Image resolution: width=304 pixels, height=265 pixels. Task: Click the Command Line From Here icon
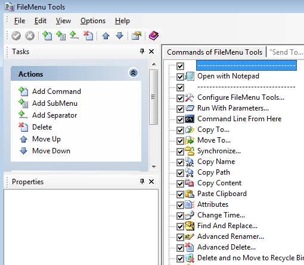190,119
